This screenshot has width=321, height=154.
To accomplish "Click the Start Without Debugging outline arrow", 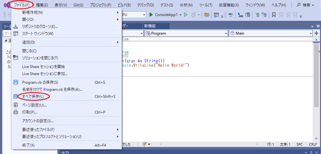I will (x=186, y=15).
